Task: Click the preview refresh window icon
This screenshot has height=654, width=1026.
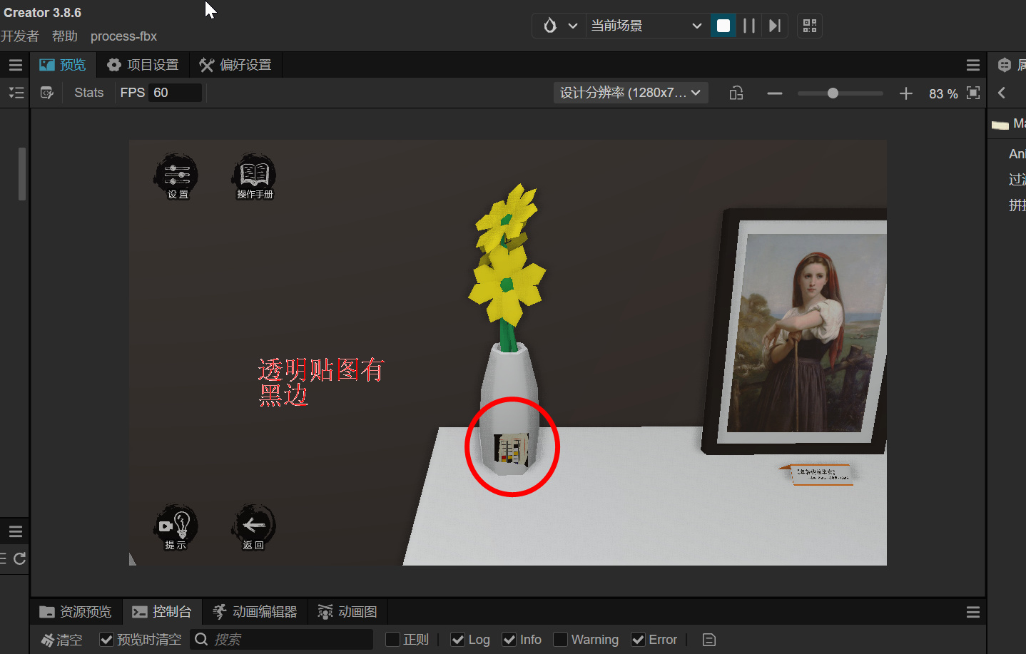Action: click(47, 93)
